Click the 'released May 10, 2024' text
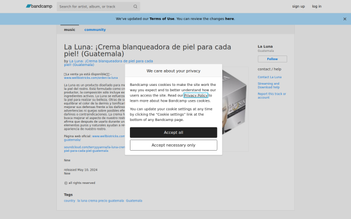Viewport: 351px width, 219px height. pyautogui.click(x=81, y=170)
